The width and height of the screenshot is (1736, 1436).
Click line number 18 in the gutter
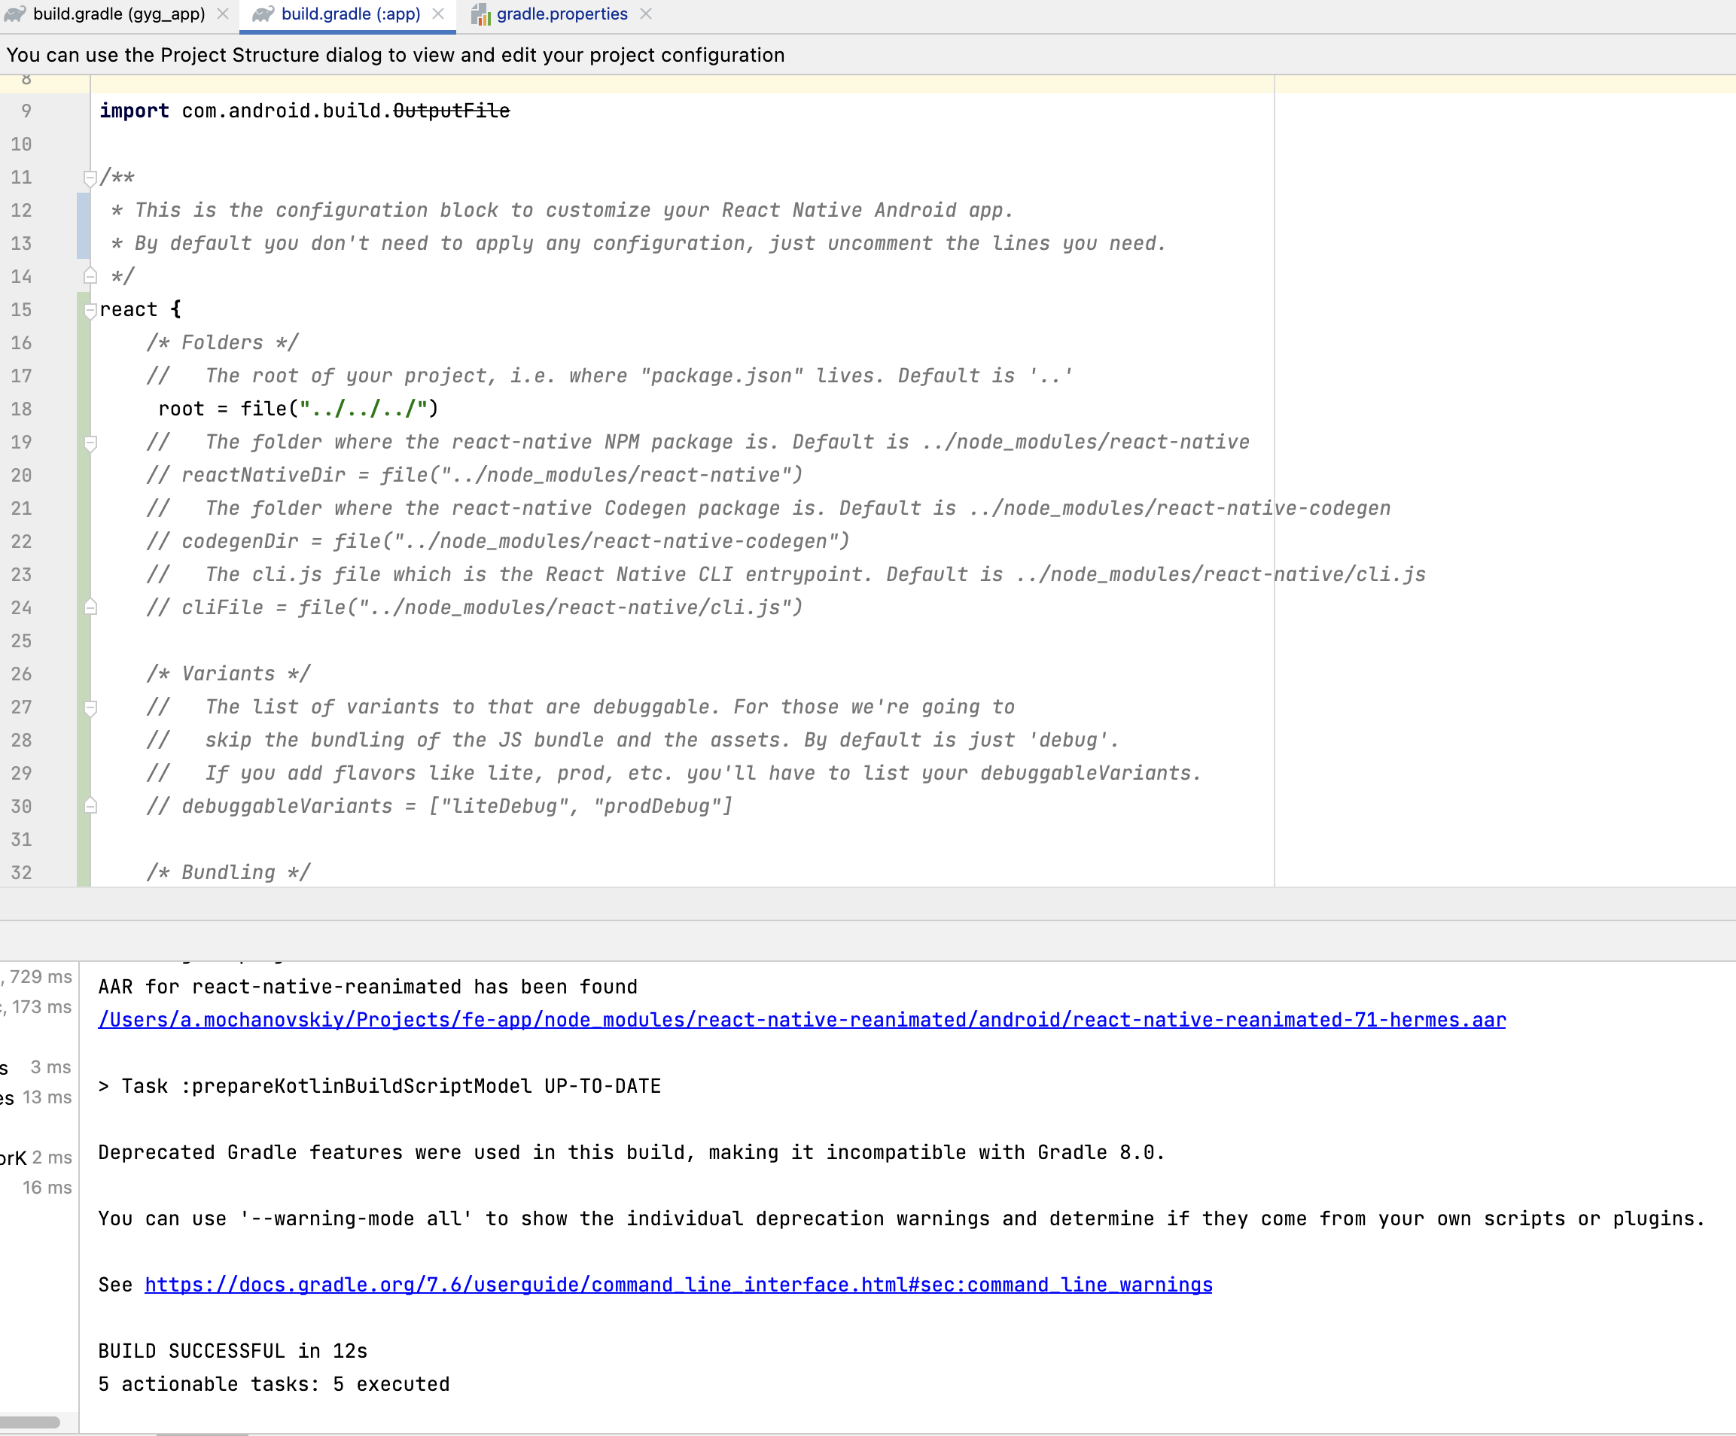22,409
